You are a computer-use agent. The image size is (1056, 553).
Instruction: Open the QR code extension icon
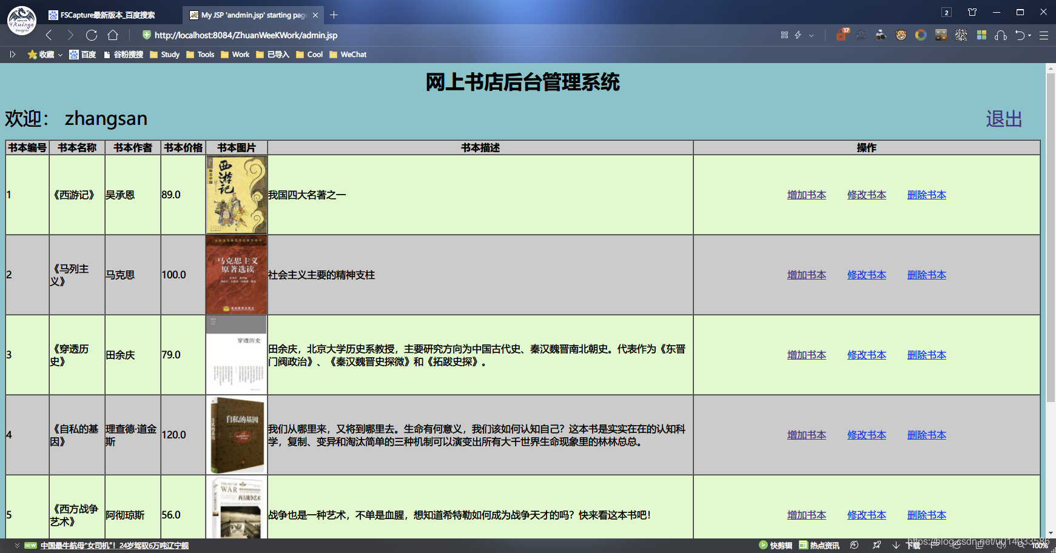[x=961, y=35]
